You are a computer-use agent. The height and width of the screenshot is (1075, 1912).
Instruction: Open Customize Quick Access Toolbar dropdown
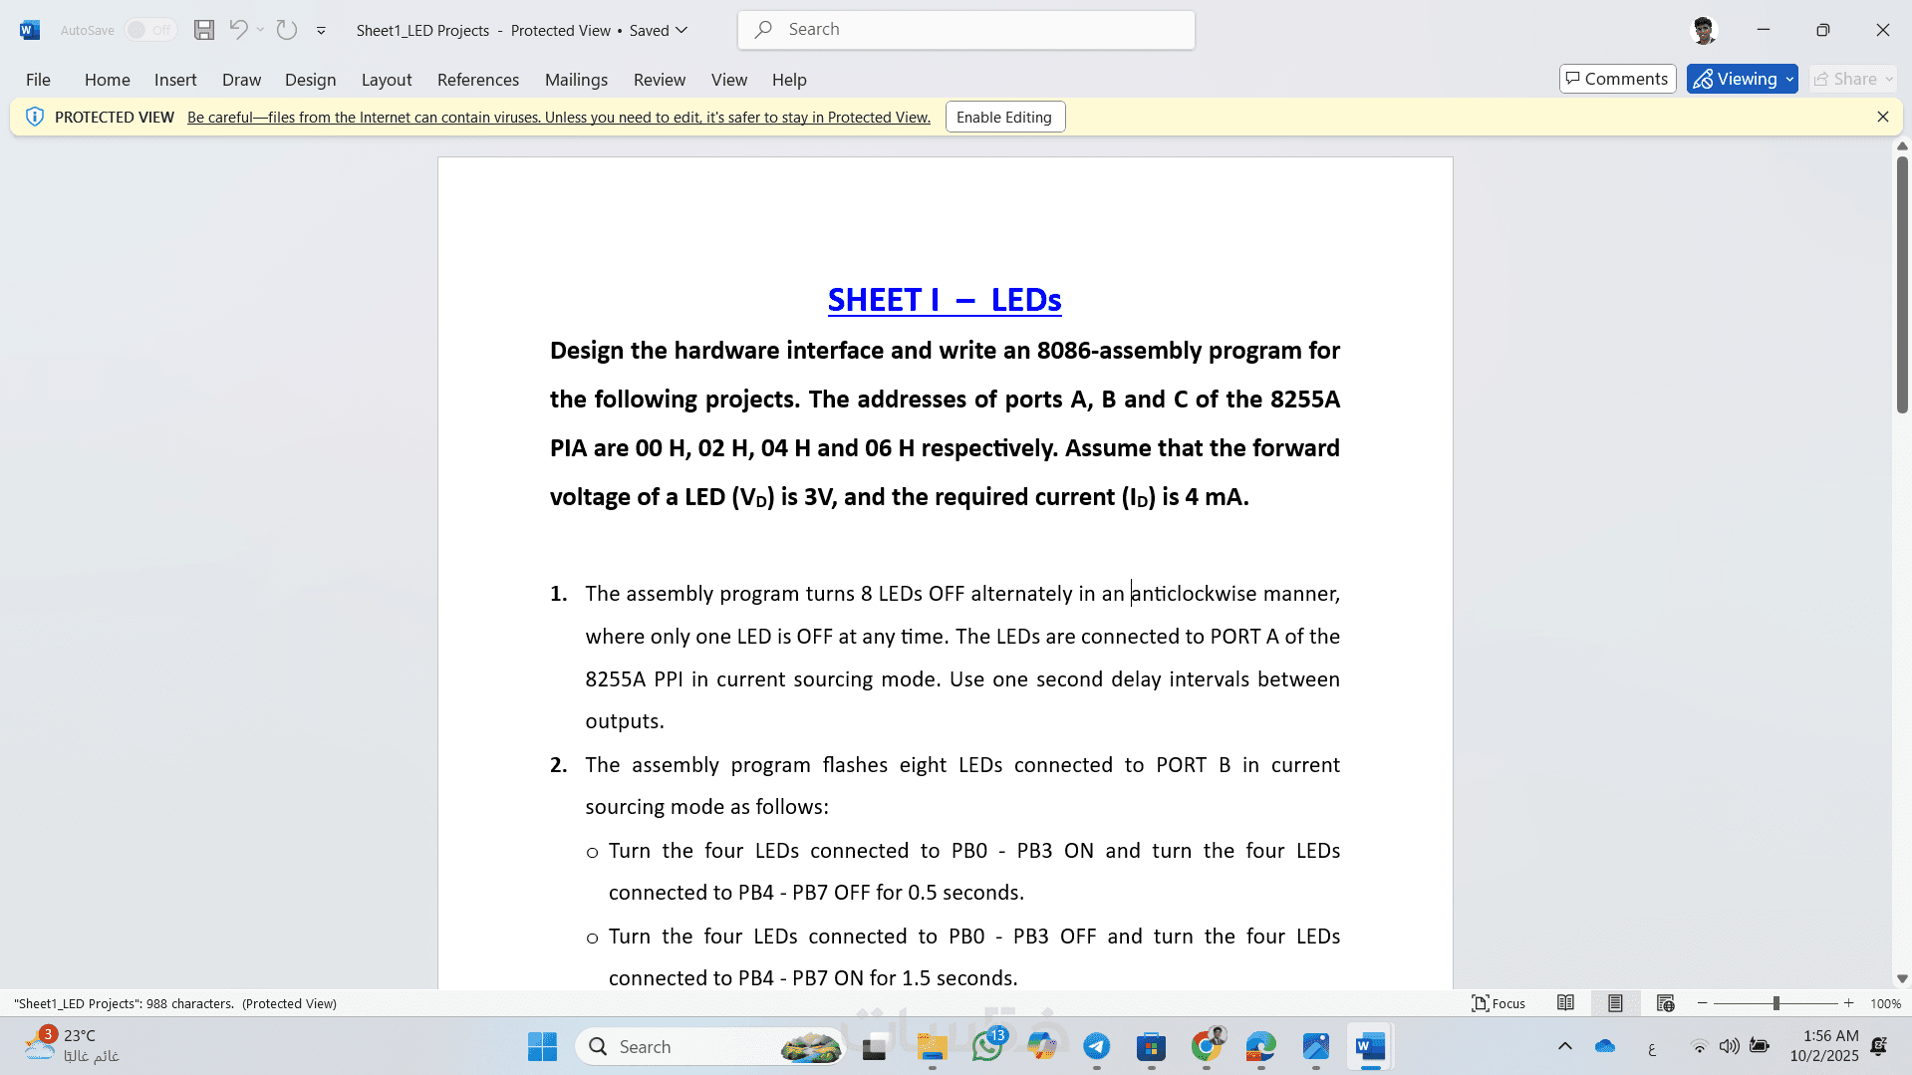point(321,30)
